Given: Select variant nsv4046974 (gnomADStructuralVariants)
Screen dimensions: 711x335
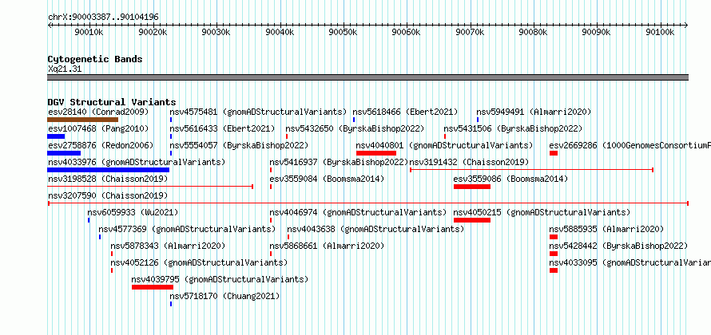Looking at the screenshot, I should [358, 212].
